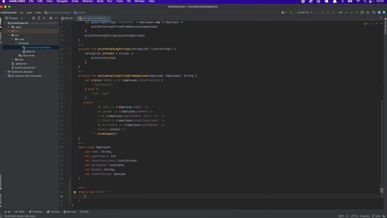Open the Problems tool window tab
This screenshot has height=218, width=387.
coord(36,212)
